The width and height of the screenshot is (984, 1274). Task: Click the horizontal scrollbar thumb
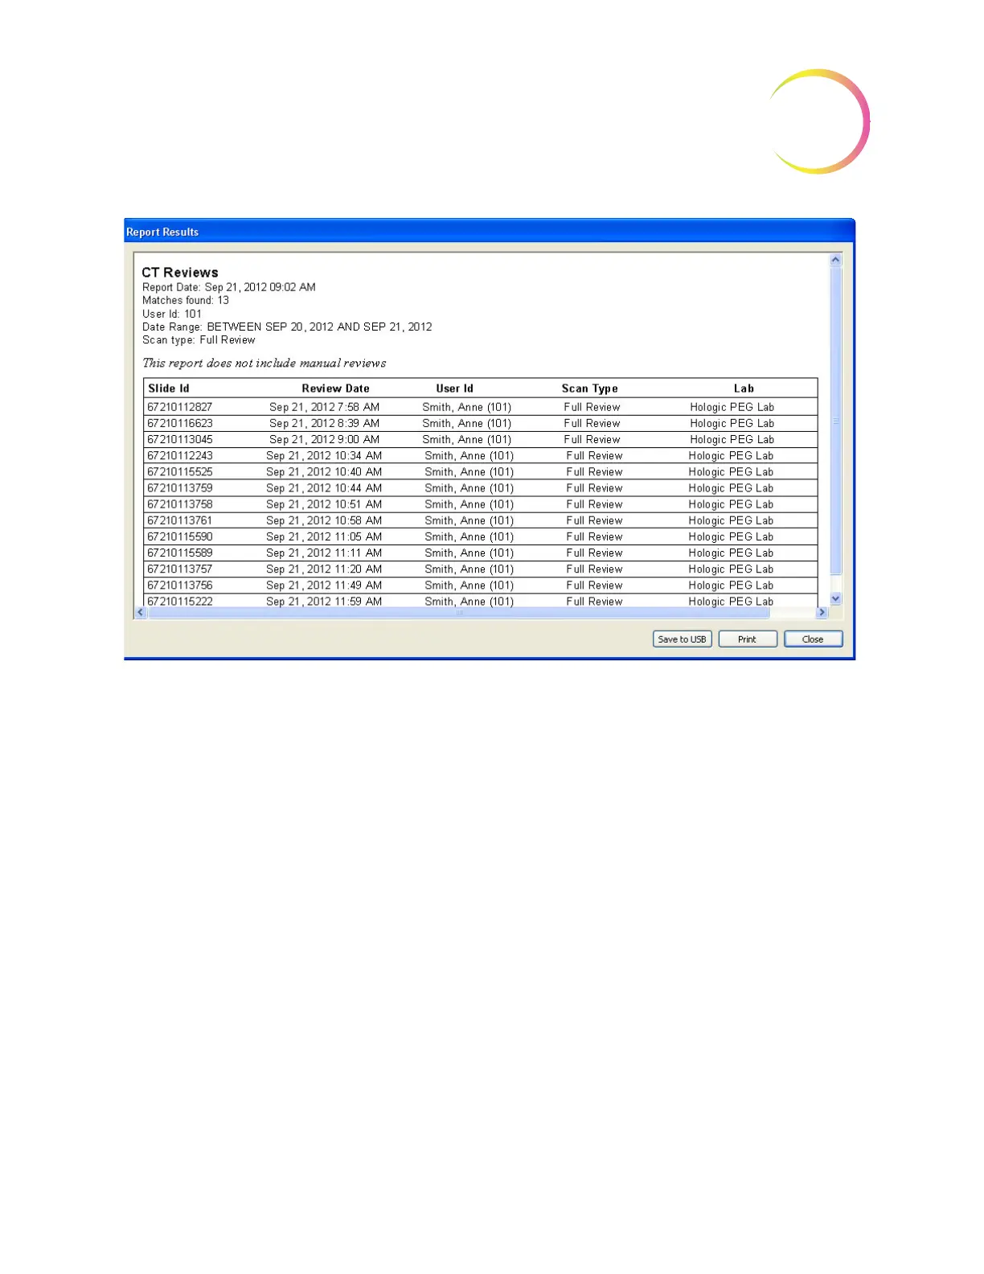(x=459, y=612)
